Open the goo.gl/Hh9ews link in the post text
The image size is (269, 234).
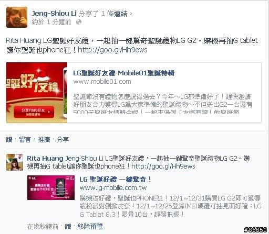tap(112, 50)
